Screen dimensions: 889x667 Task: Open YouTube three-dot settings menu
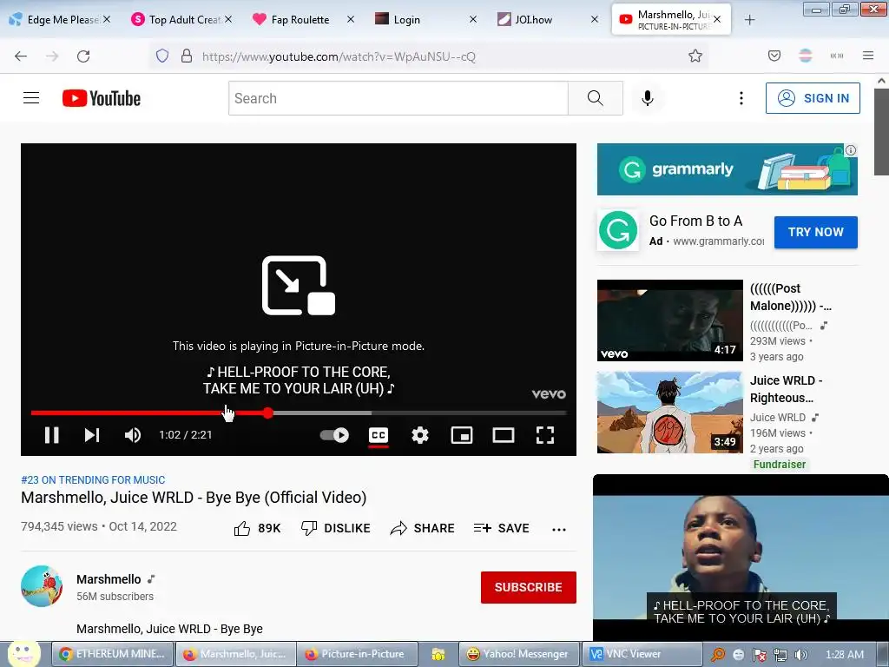741,98
